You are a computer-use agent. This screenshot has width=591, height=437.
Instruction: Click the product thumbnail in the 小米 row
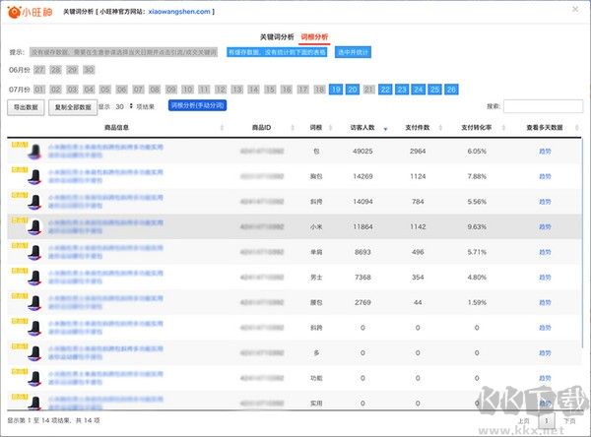33,226
